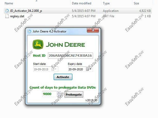Click the 'John Deere 4.2 Activator' window title
Viewport: 158px width, 118px height.
pyautogui.click(x=49, y=31)
